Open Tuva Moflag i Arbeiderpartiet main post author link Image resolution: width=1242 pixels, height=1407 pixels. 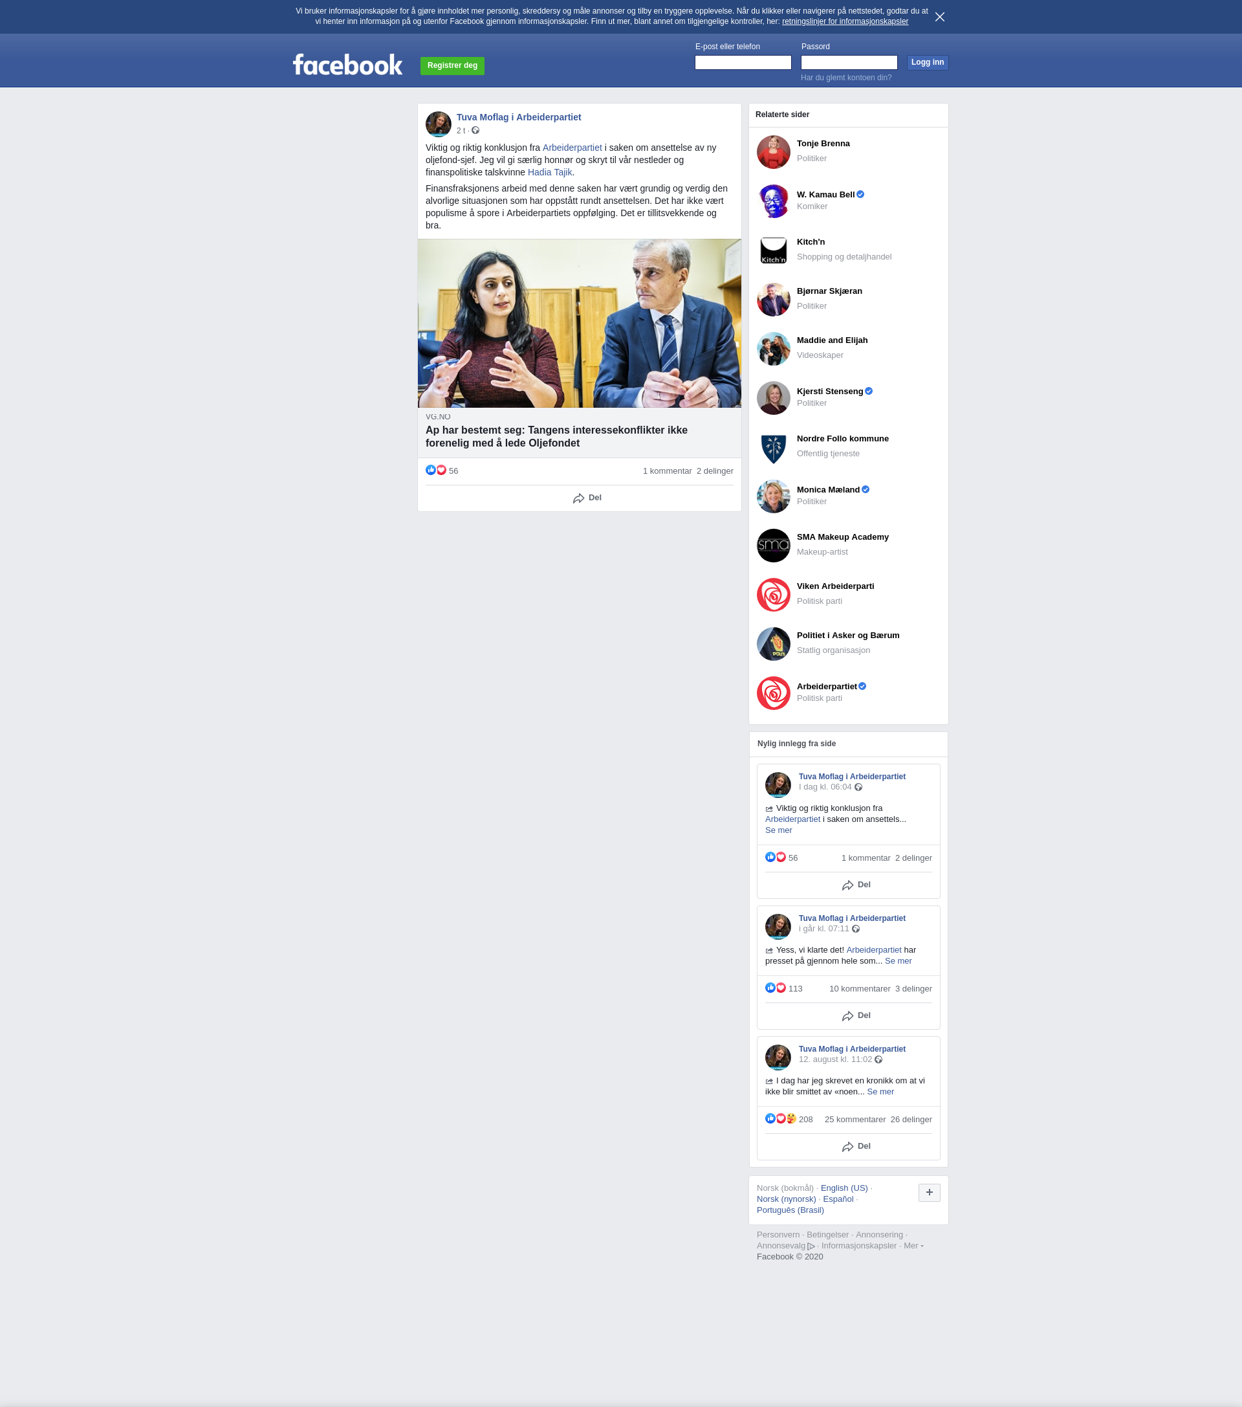click(x=518, y=117)
